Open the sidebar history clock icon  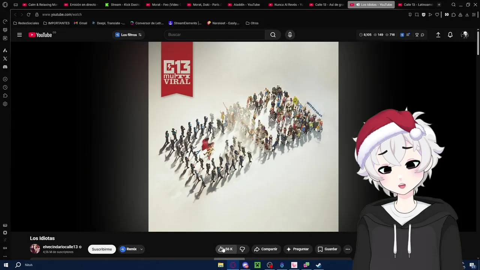click(x=5, y=87)
